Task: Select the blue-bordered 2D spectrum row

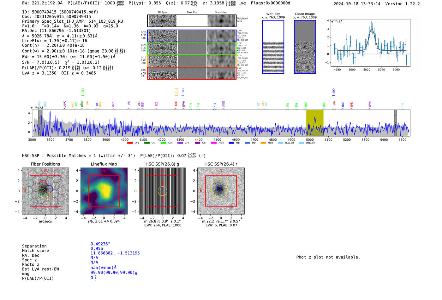Action: pos(192,36)
